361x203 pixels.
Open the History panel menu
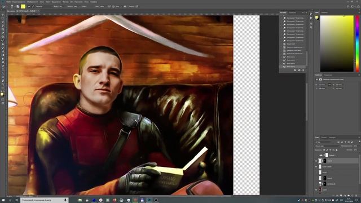click(306, 12)
